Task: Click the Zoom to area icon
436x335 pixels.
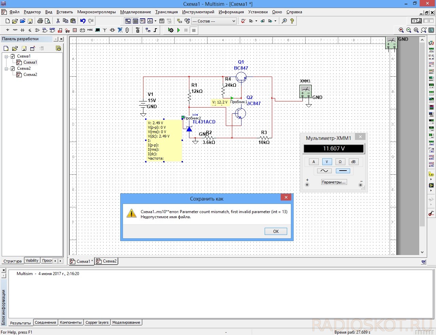Action: click(x=416, y=30)
